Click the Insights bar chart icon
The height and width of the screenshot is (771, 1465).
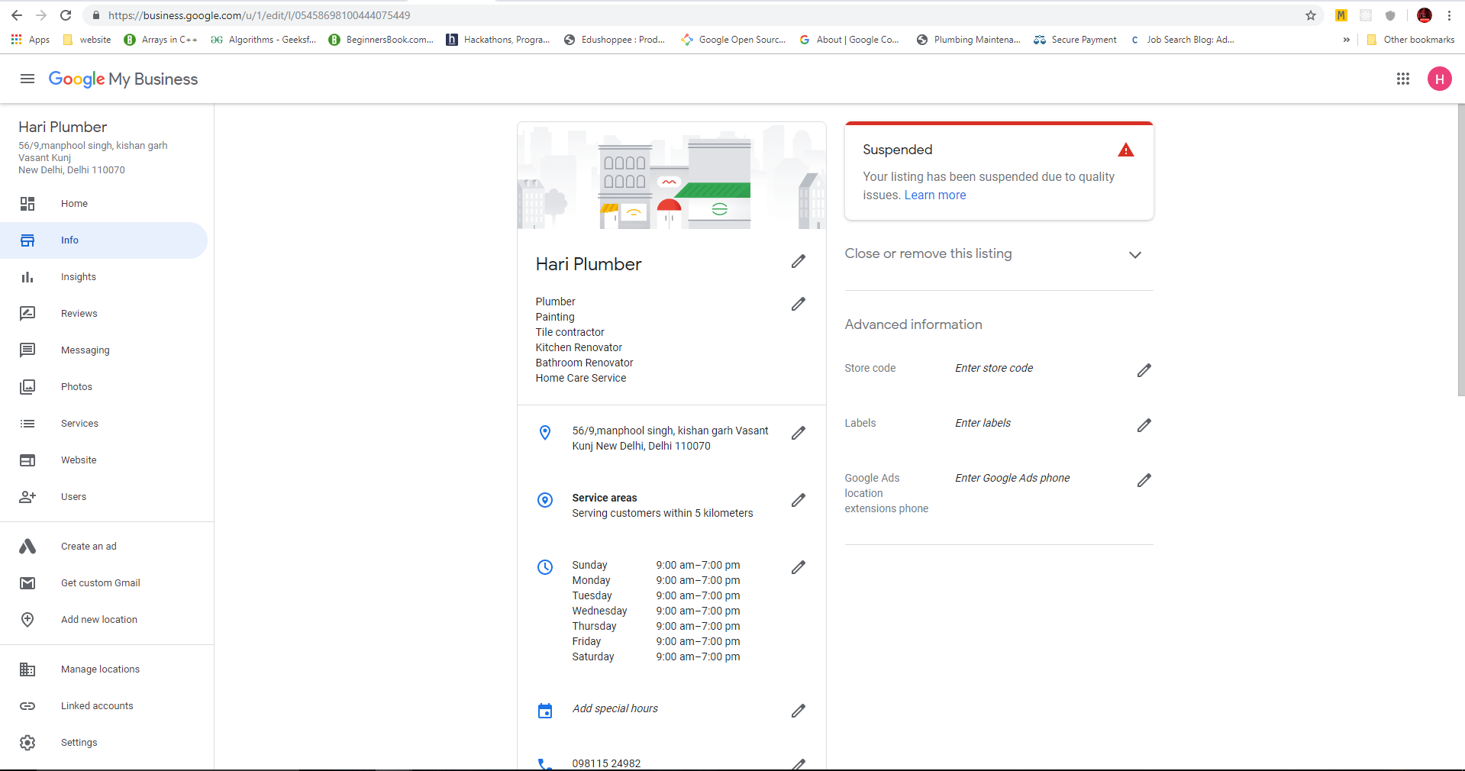[27, 277]
